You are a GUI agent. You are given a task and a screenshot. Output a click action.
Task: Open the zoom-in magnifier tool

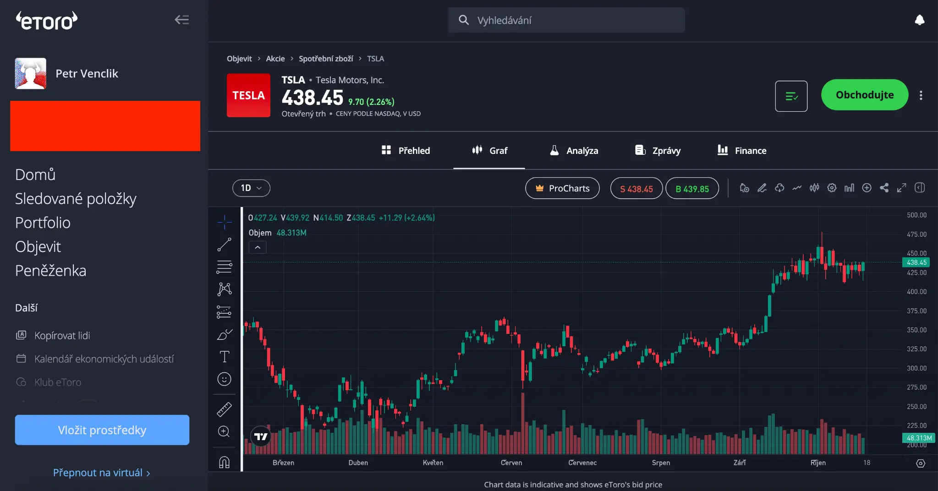tap(224, 431)
